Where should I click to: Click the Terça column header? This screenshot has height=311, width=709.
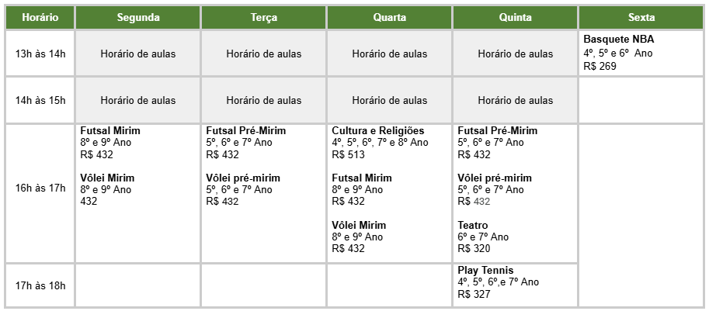264,16
